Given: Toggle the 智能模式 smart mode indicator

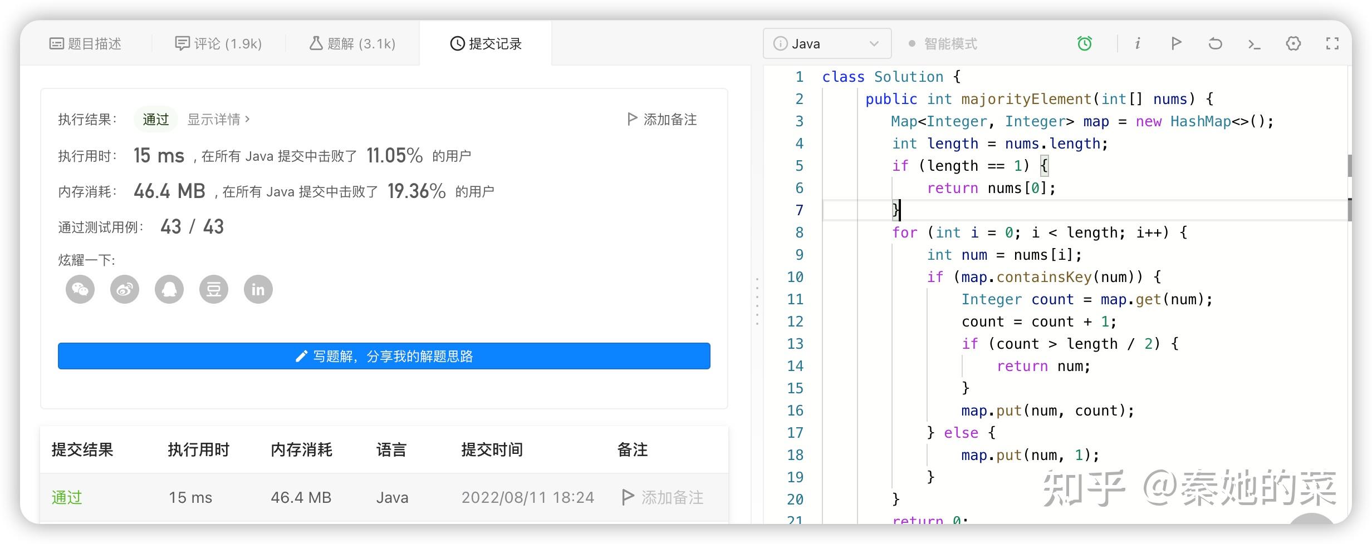Looking at the screenshot, I should click(x=943, y=44).
